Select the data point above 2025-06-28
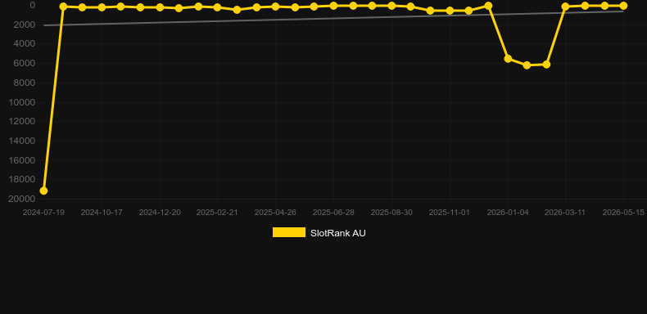The width and height of the screenshot is (647, 314). point(333,6)
